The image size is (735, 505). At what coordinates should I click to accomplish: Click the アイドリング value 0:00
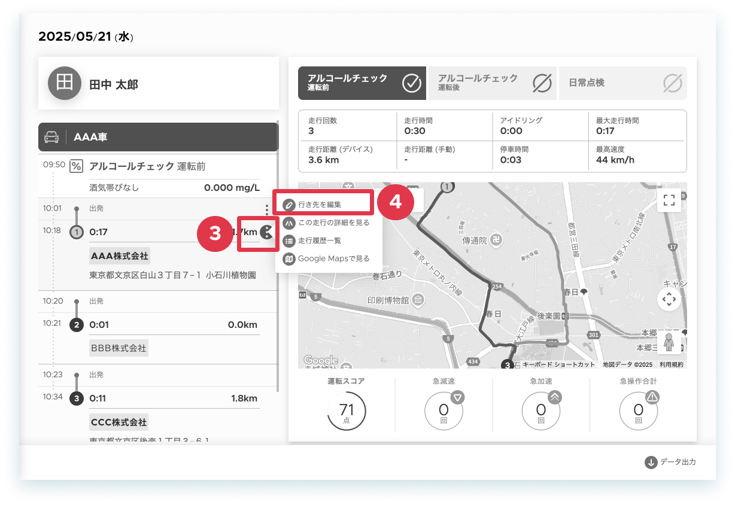511,131
